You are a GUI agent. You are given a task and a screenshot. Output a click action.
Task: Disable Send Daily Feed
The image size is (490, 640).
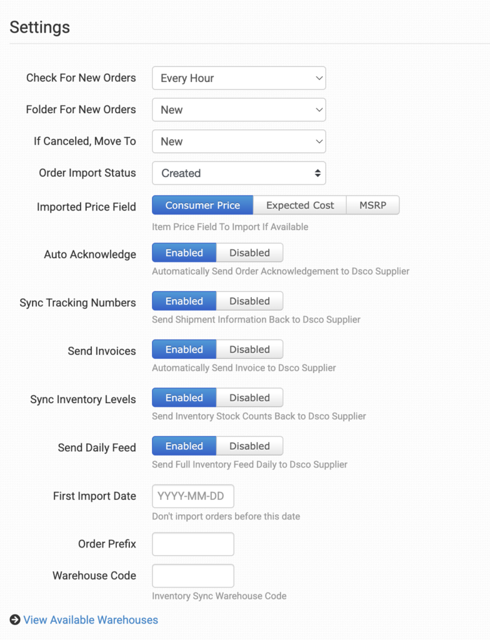pyautogui.click(x=249, y=446)
